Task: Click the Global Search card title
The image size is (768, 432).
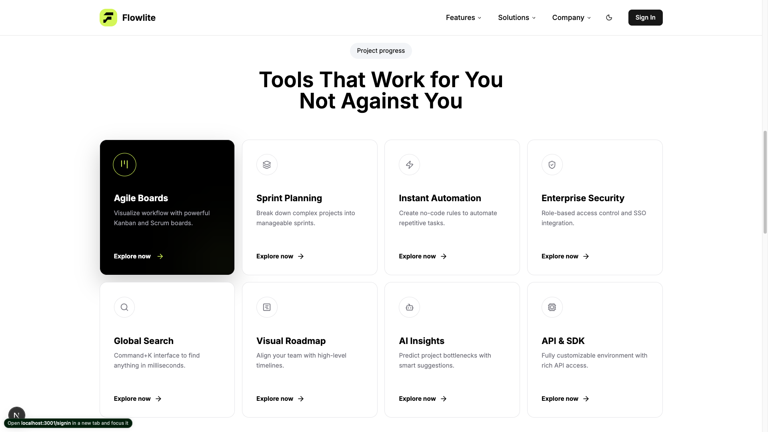Action: click(144, 341)
